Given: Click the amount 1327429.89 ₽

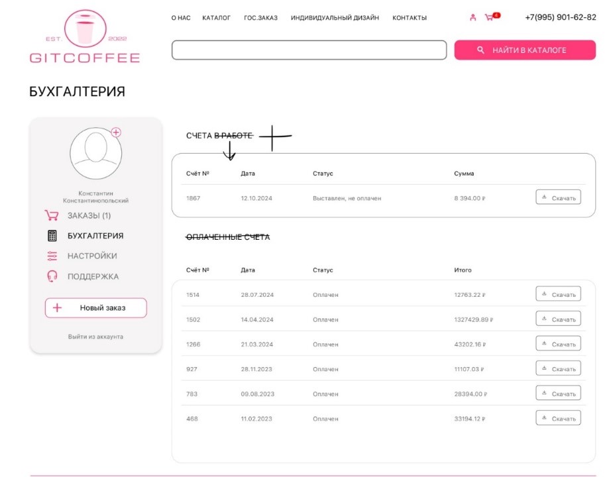Looking at the screenshot, I should 473,319.
